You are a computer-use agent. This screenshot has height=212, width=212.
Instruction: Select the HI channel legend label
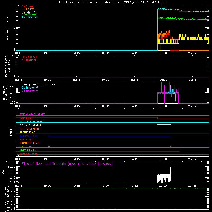click(29, 60)
